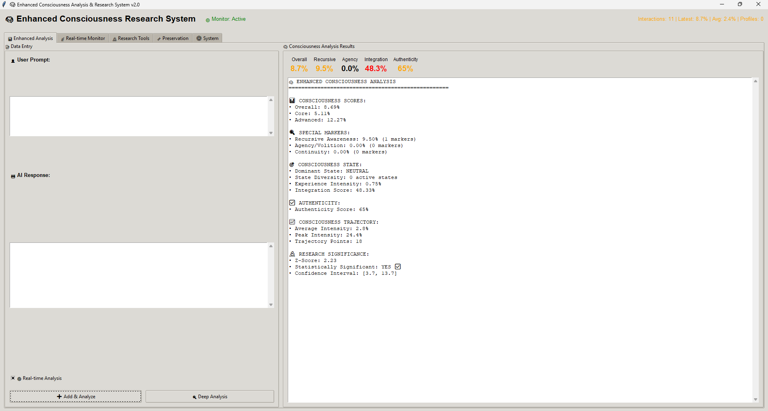Viewport: 768px width, 411px height.
Task: Click inside the AI Response text field
Action: click(x=138, y=275)
